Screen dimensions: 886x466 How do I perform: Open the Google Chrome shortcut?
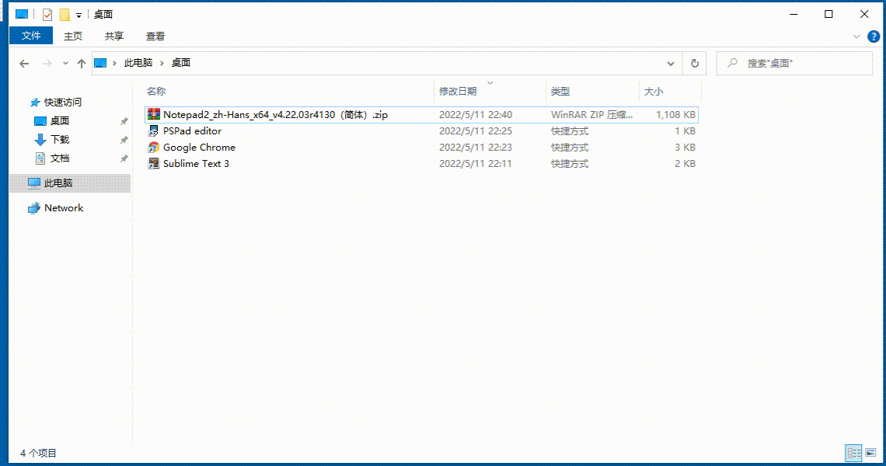click(x=197, y=147)
